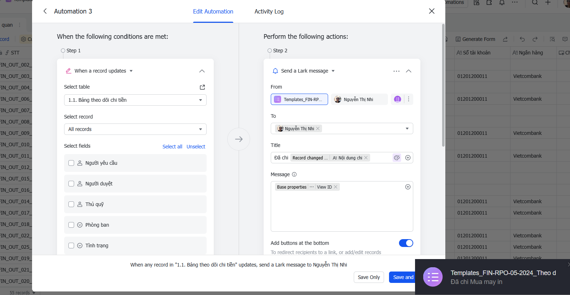Viewport: 570px width, 295px height.
Task: Click the purple bot sender icon
Action: (398, 99)
